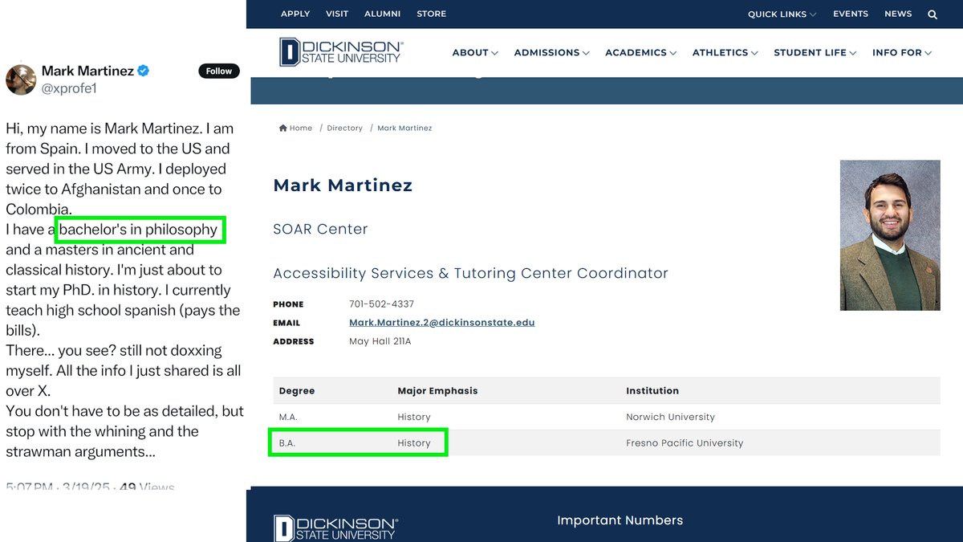Click the Institution column header
This screenshot has width=963, height=542.
[652, 391]
